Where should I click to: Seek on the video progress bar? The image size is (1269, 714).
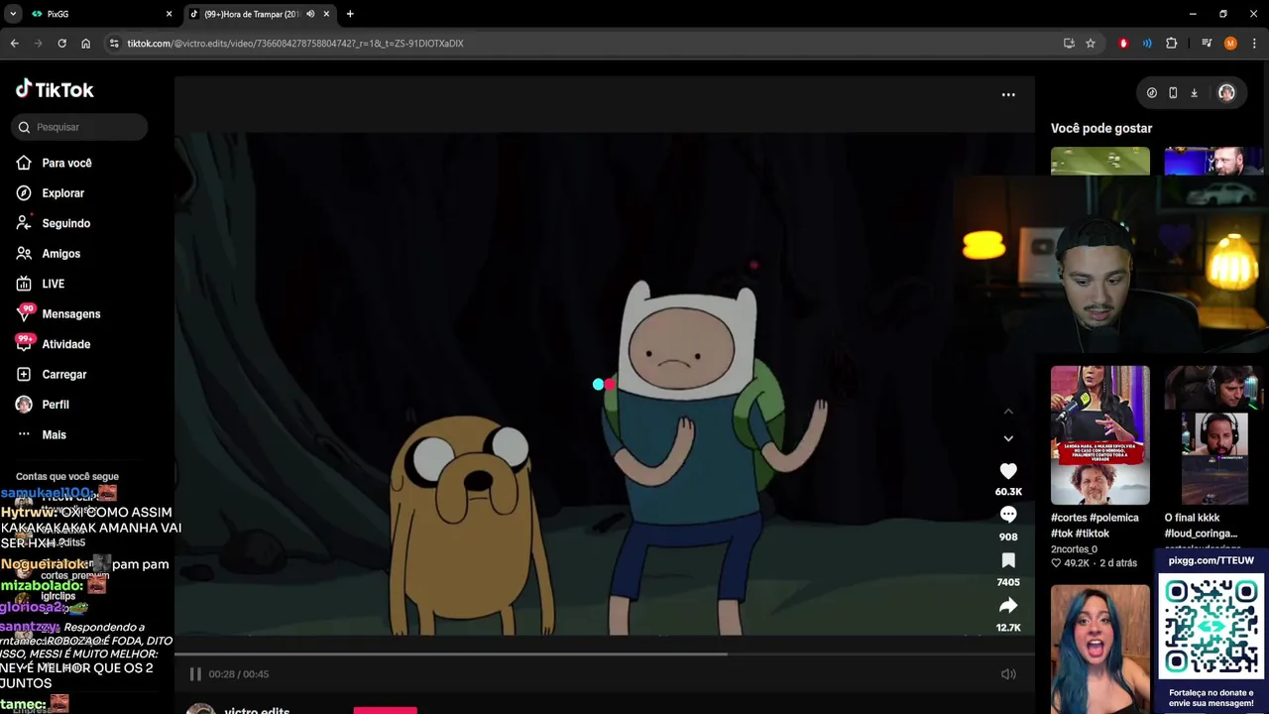click(x=605, y=654)
